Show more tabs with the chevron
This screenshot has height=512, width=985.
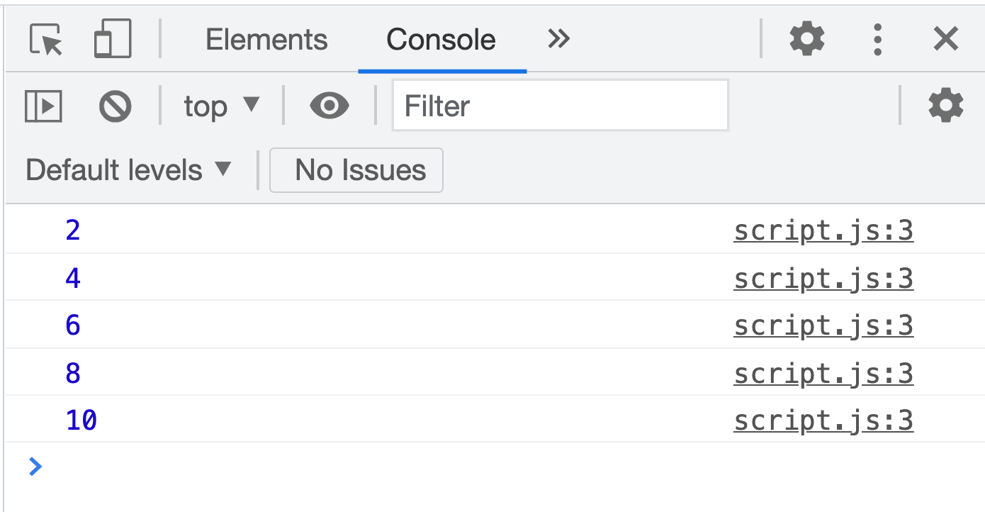(x=558, y=39)
